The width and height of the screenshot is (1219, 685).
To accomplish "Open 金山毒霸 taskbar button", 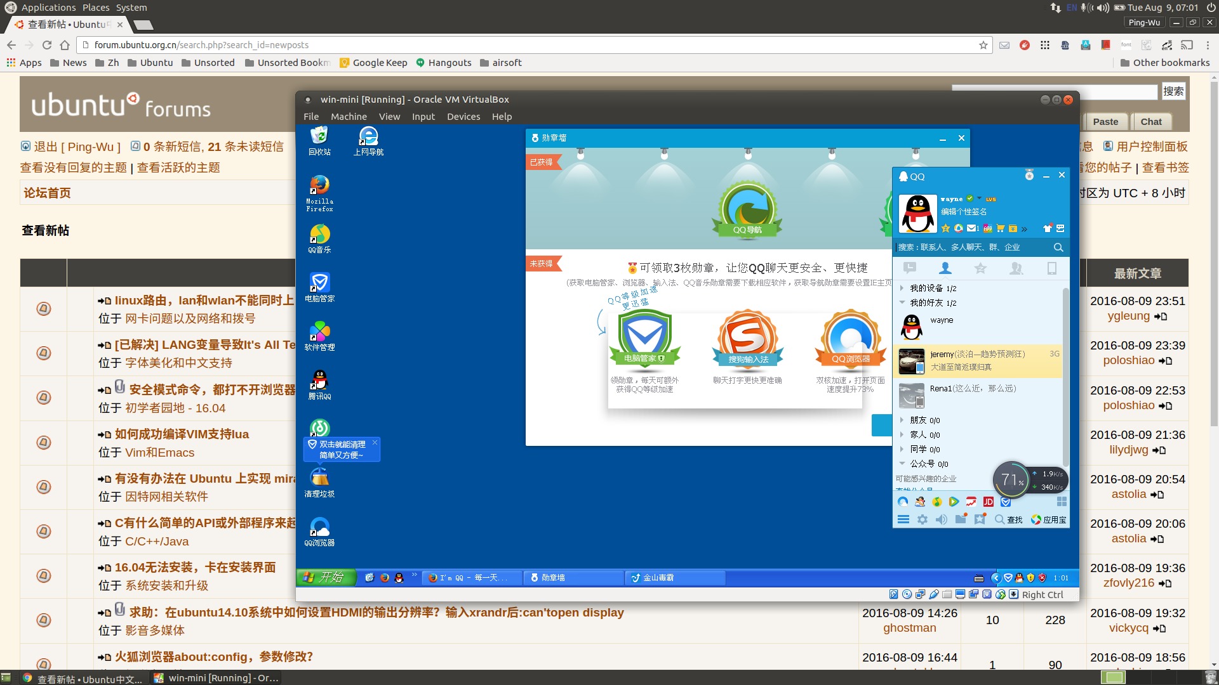I will click(676, 578).
